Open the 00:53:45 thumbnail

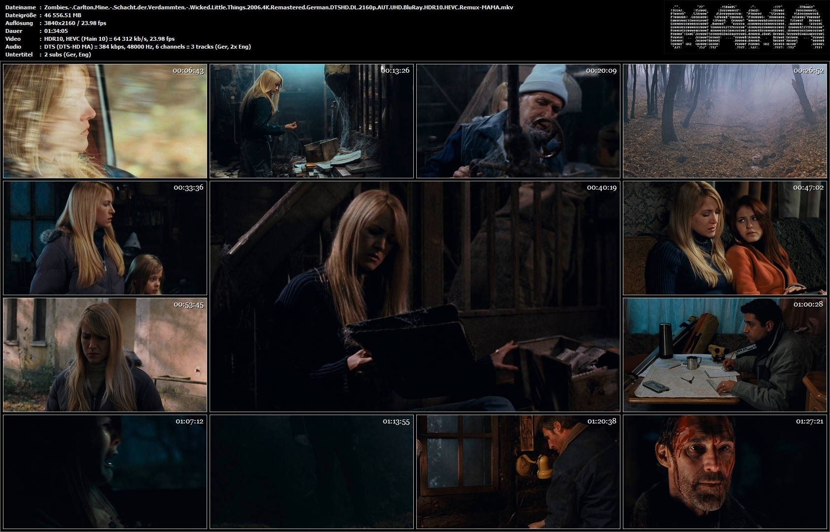coord(105,355)
